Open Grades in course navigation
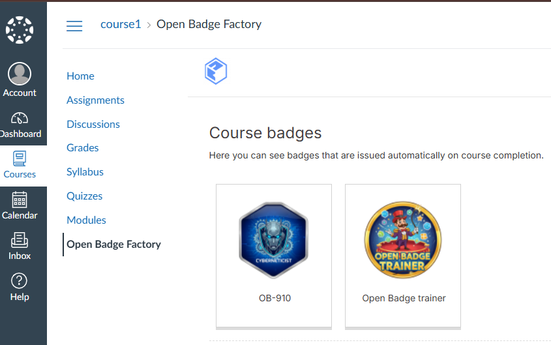551x345 pixels. [x=83, y=148]
